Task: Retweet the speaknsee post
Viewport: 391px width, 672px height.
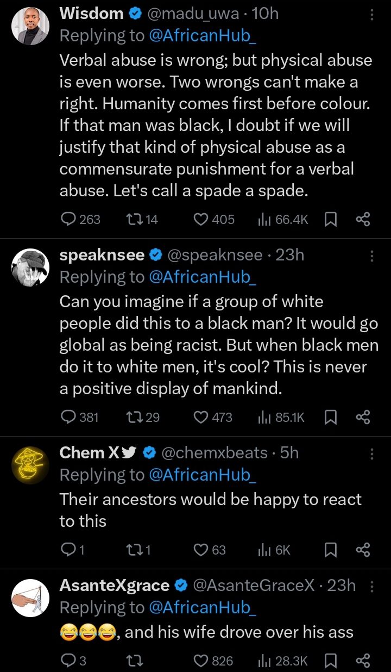Action: (x=133, y=417)
